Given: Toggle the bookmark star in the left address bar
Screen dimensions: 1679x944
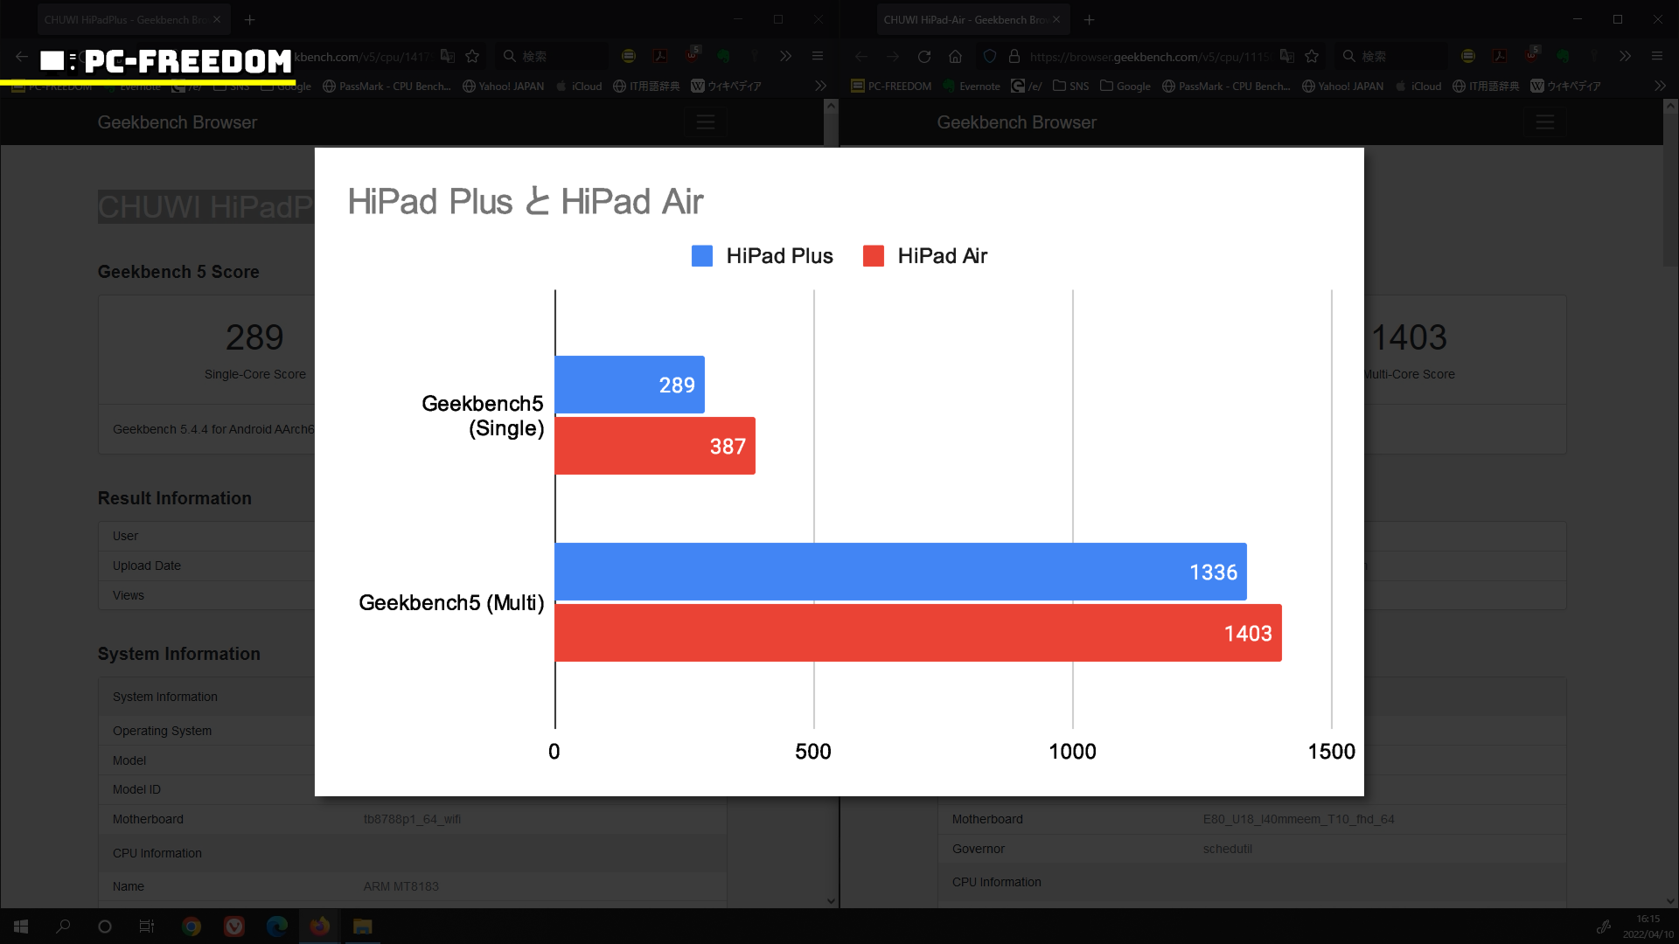Looking at the screenshot, I should [472, 57].
